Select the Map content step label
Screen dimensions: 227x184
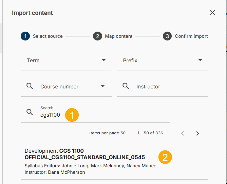118,36
